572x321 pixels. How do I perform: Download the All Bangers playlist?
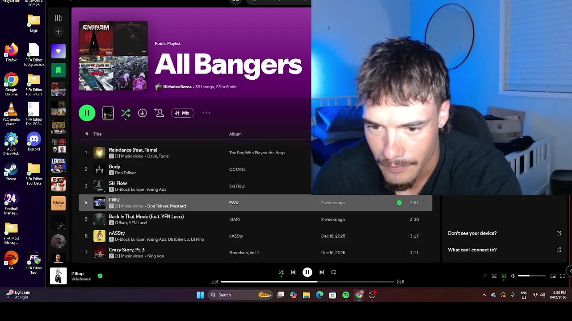[142, 113]
